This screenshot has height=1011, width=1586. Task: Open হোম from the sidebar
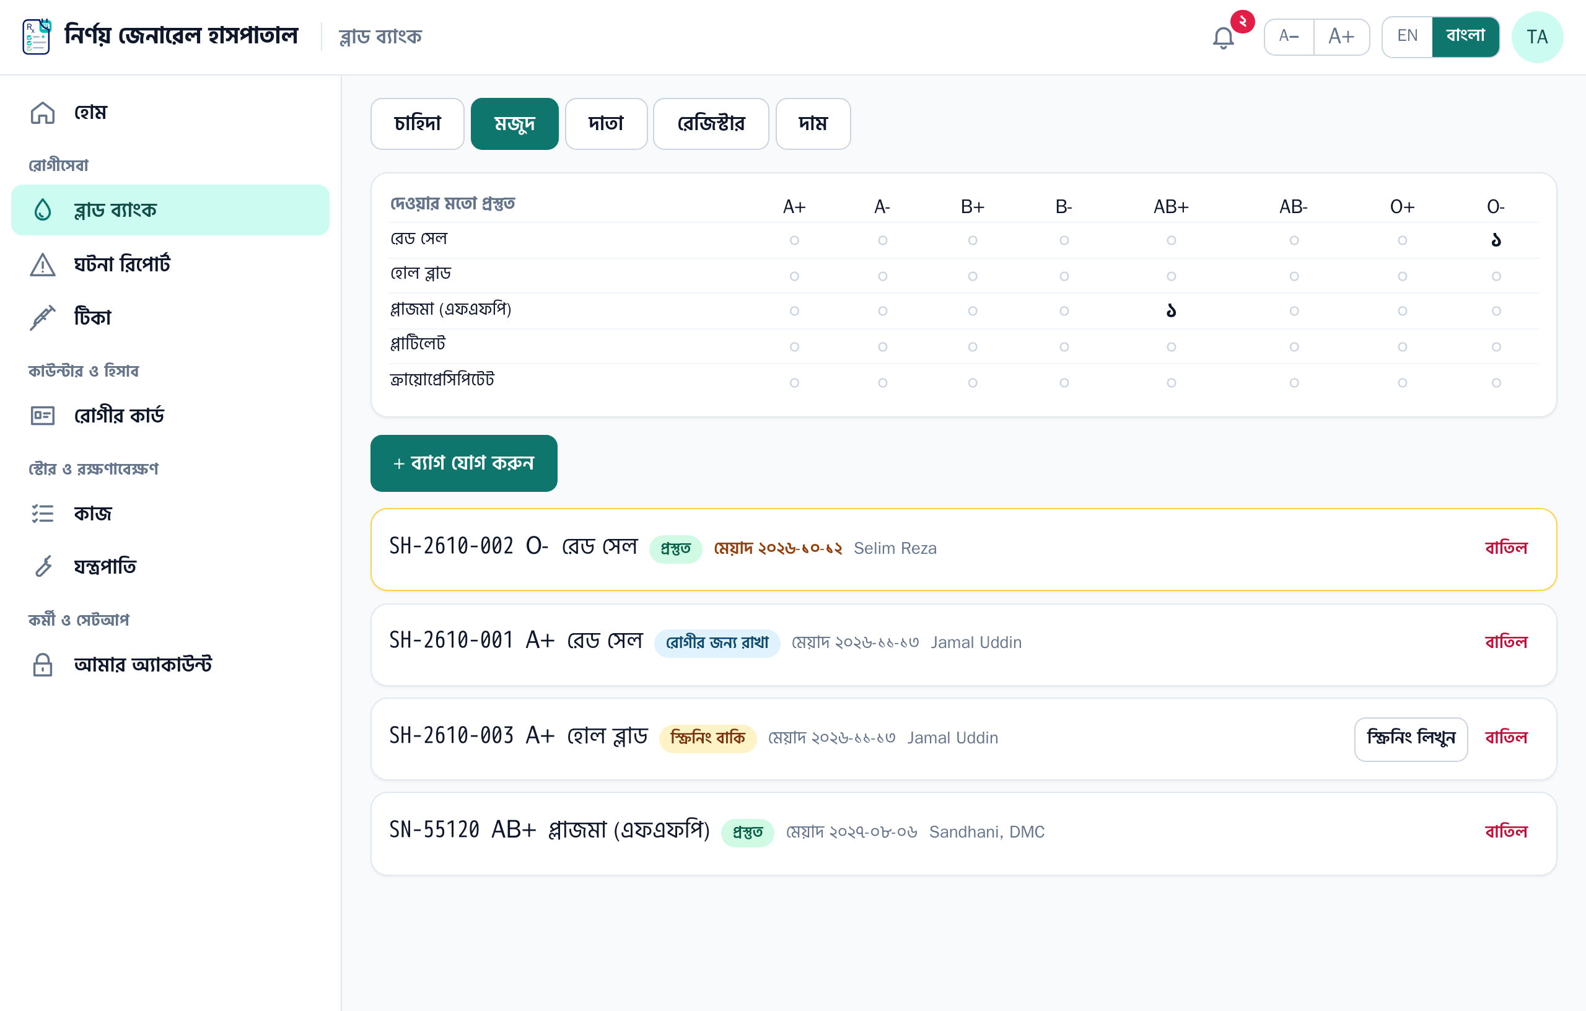(x=170, y=113)
